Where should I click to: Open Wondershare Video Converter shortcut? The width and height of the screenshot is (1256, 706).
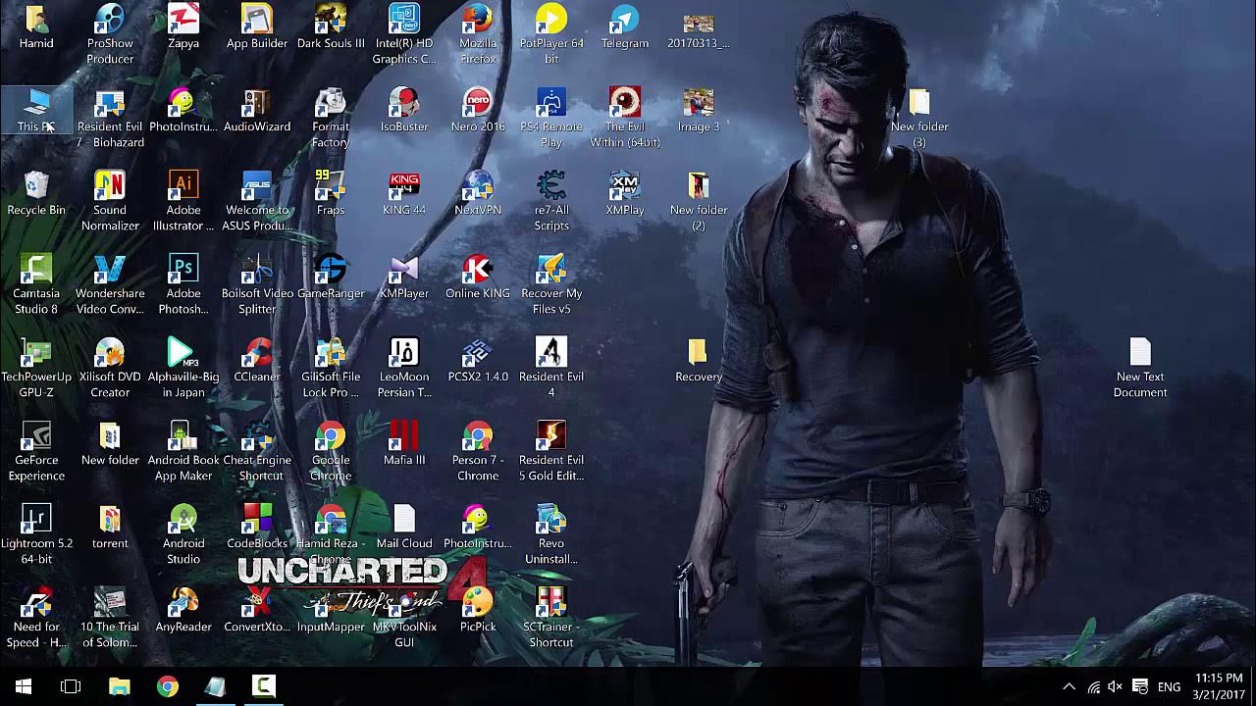(x=110, y=283)
